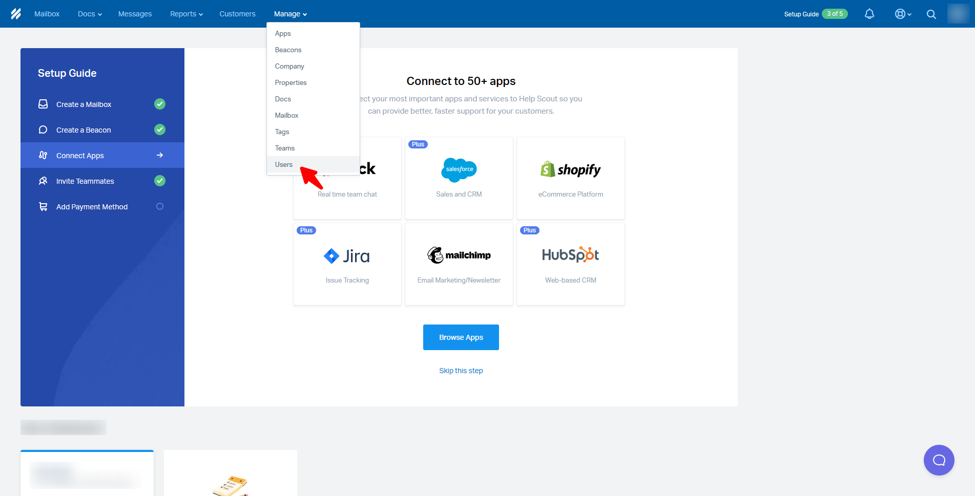975x496 pixels.
Task: Choose Mailbox from the Manage menu
Action: pyautogui.click(x=313, y=115)
